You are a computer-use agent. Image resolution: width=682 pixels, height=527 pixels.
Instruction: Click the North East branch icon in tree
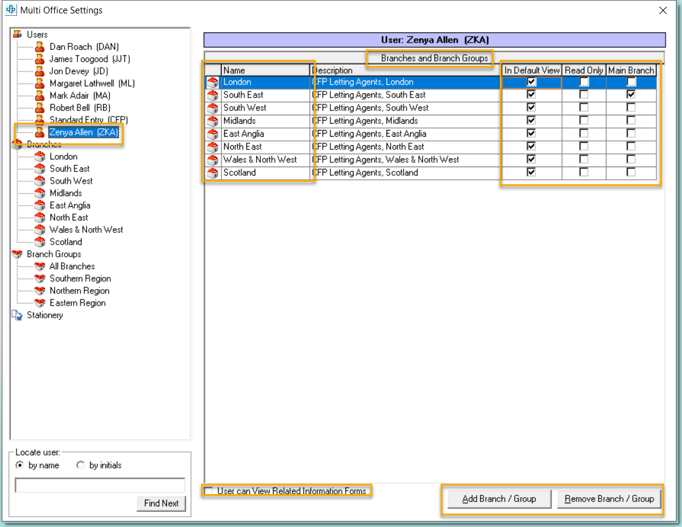[40, 217]
